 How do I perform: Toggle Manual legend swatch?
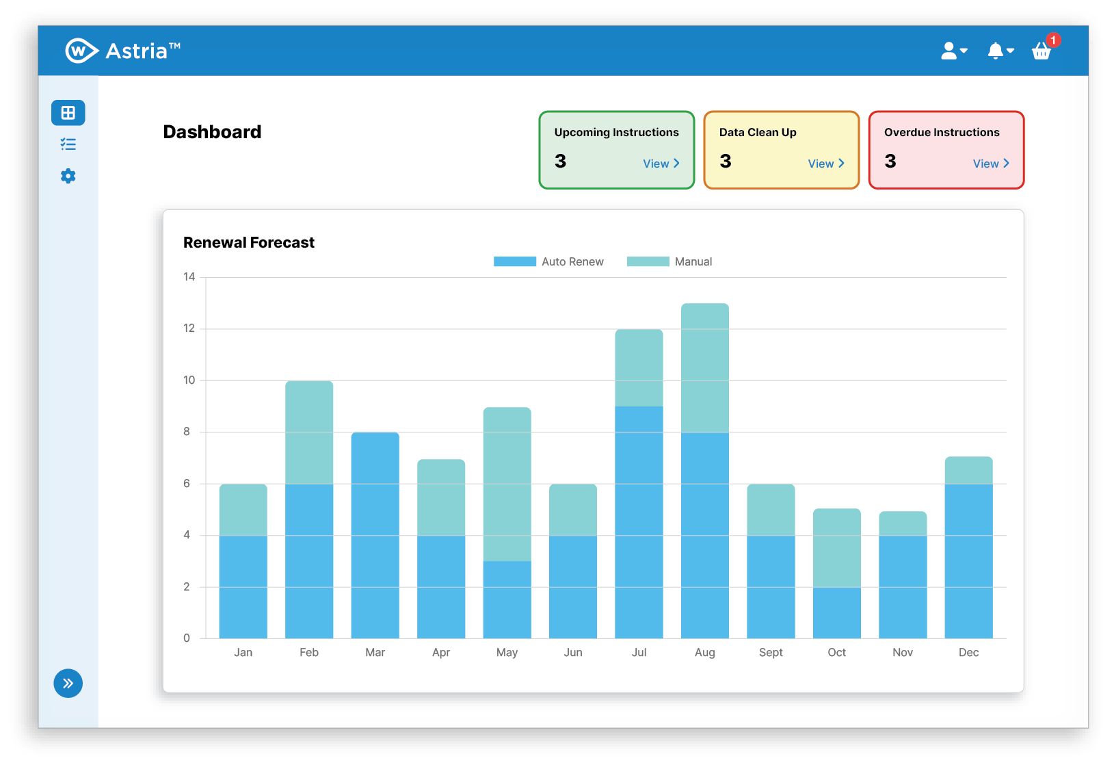[x=648, y=261]
